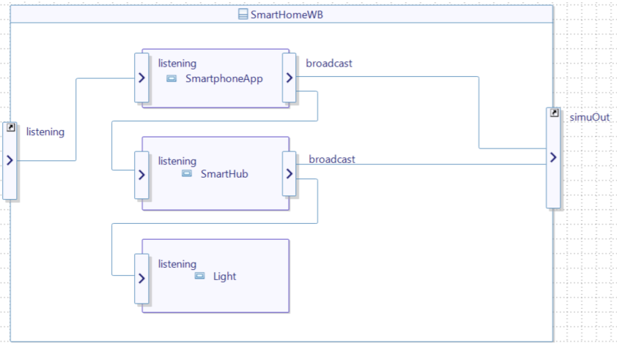Select the listening label inside SmartphoneApp
The image size is (617, 343).
pos(177,63)
